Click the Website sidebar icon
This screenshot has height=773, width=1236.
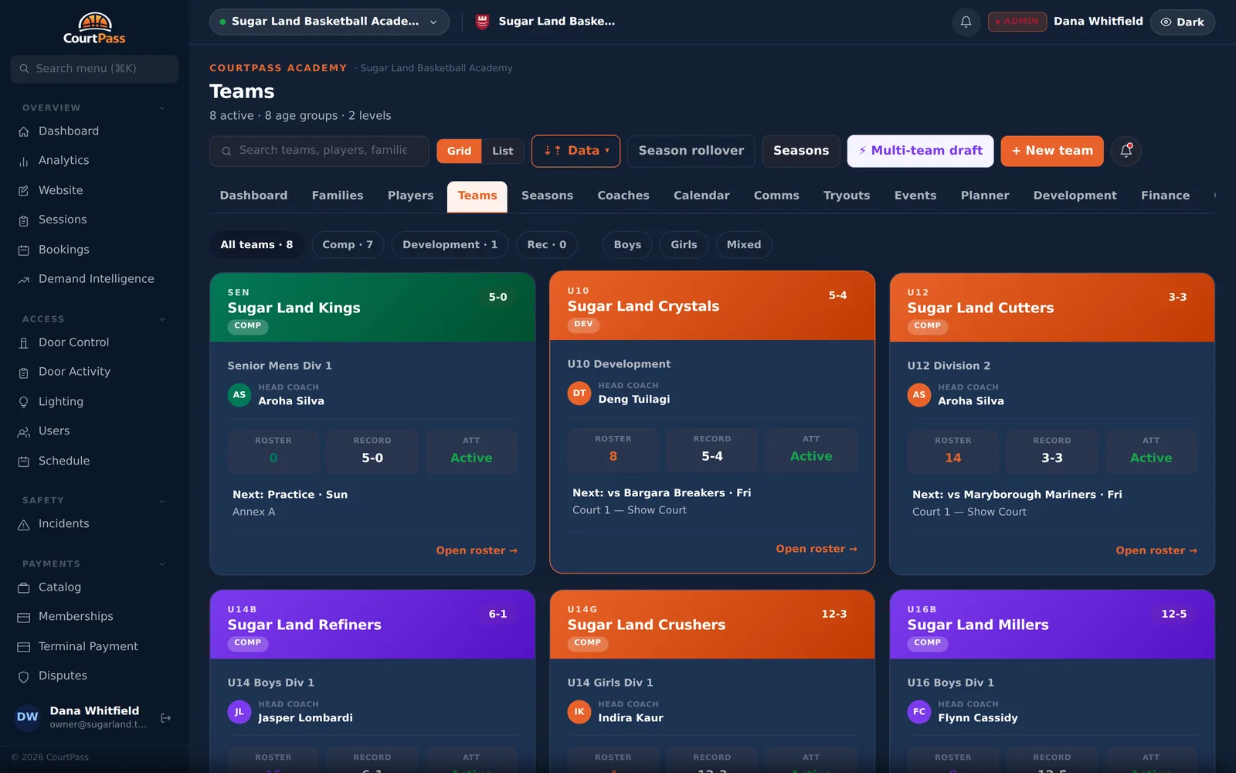[24, 190]
